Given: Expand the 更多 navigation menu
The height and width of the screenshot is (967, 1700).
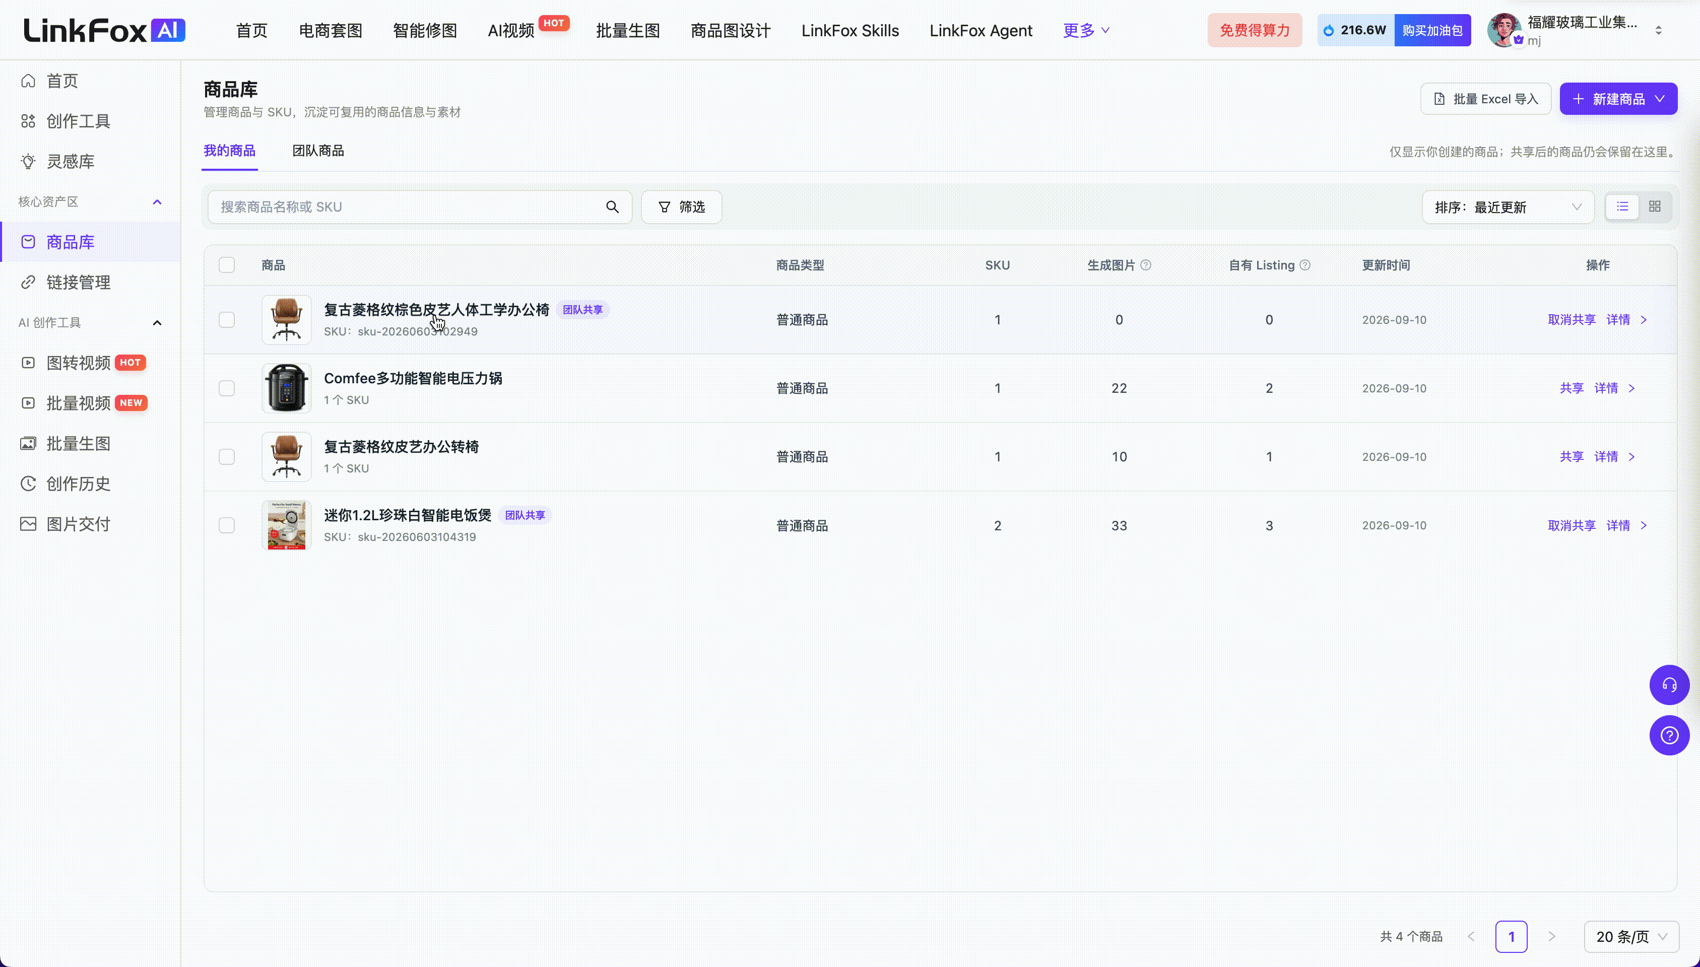Looking at the screenshot, I should tap(1086, 30).
